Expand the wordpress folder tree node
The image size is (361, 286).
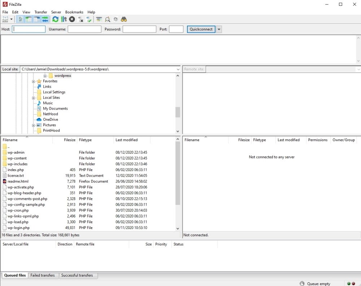(x=45, y=76)
